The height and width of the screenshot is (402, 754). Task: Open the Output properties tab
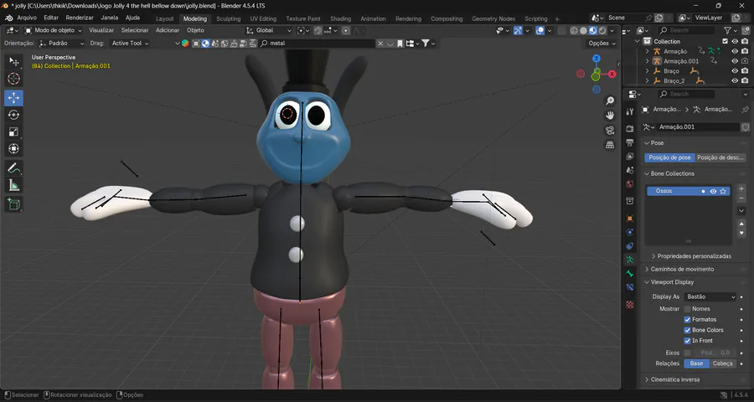(x=630, y=143)
